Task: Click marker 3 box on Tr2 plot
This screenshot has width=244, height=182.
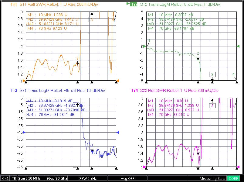Action: pos(212,75)
